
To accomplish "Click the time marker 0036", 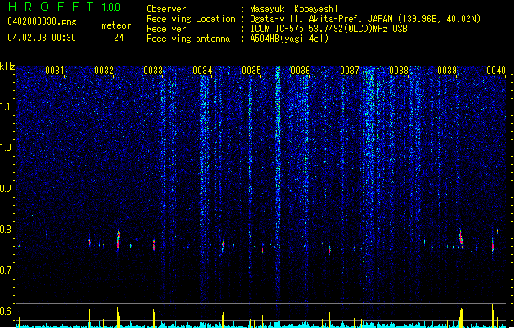I will [300, 71].
